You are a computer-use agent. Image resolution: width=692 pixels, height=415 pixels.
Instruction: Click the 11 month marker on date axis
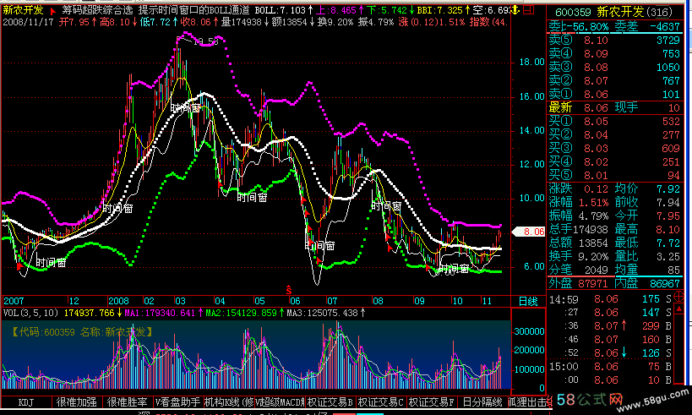pyautogui.click(x=486, y=301)
